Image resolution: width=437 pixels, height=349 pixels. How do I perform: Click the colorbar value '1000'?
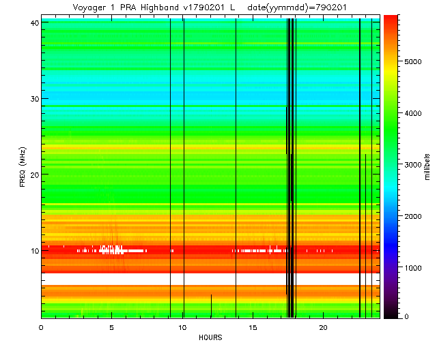[412, 268]
